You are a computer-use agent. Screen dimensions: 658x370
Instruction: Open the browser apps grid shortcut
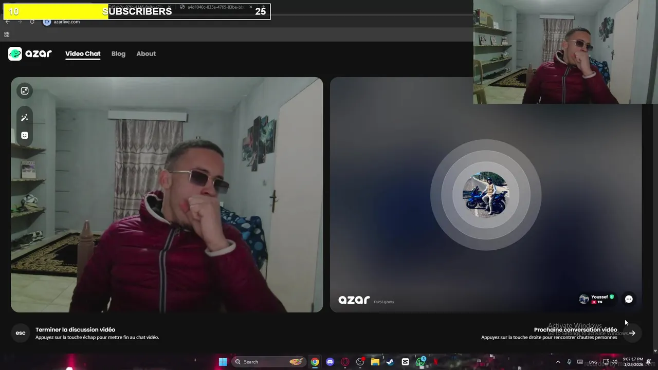click(7, 34)
